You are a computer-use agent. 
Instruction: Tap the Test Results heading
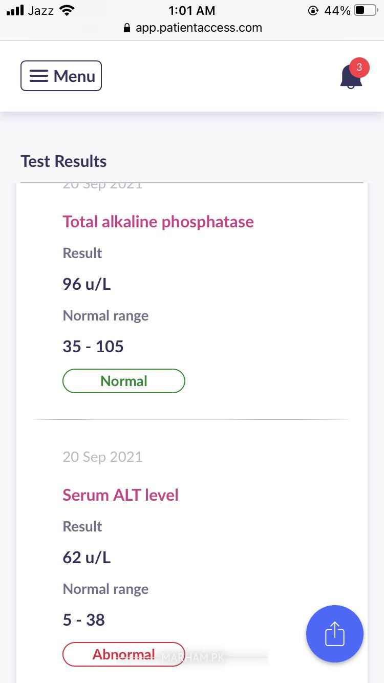tap(63, 161)
